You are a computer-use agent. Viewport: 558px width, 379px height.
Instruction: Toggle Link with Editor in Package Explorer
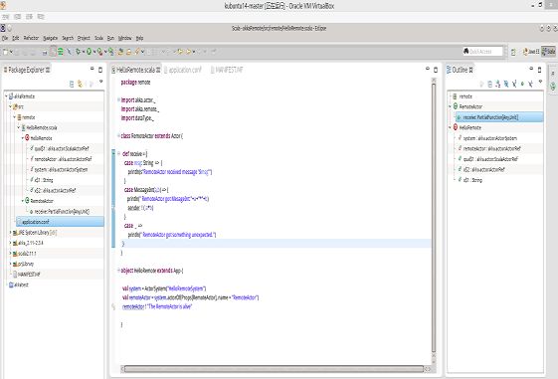(81, 84)
